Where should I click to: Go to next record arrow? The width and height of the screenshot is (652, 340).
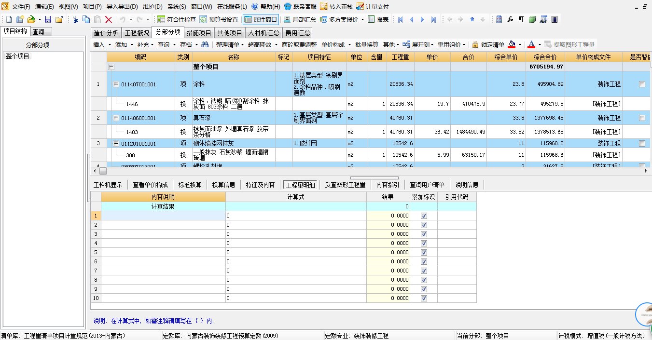422,19
